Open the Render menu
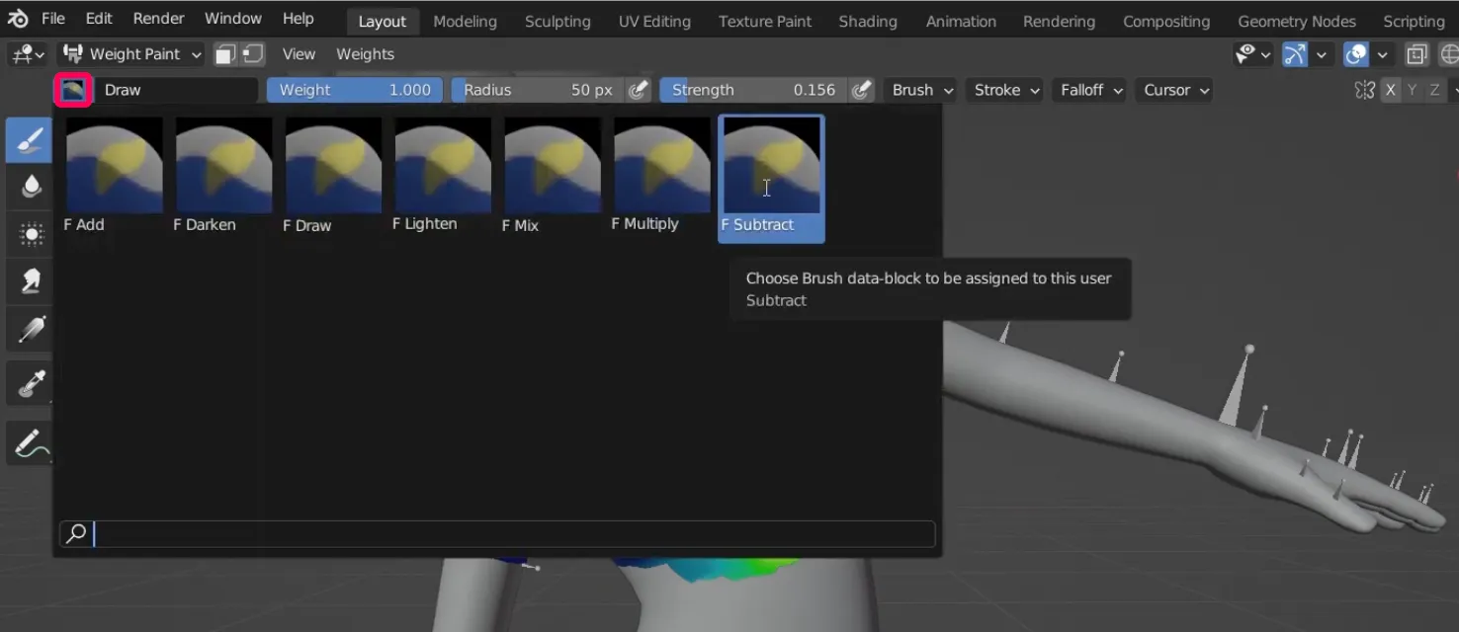 click(x=158, y=19)
